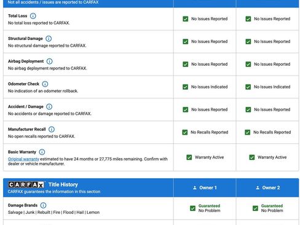Open the Airbag Deployment info icon
Screen dimensions: 300x225
coord(49,61)
